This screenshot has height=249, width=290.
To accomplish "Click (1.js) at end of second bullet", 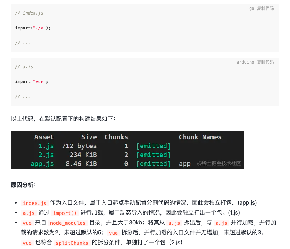I will click(x=234, y=212).
